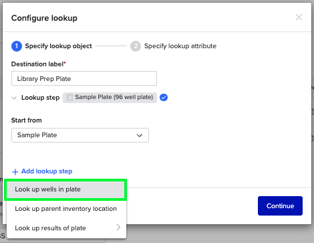The height and width of the screenshot is (243, 314).
Task: Click the step 2 circle icon
Action: click(136, 46)
